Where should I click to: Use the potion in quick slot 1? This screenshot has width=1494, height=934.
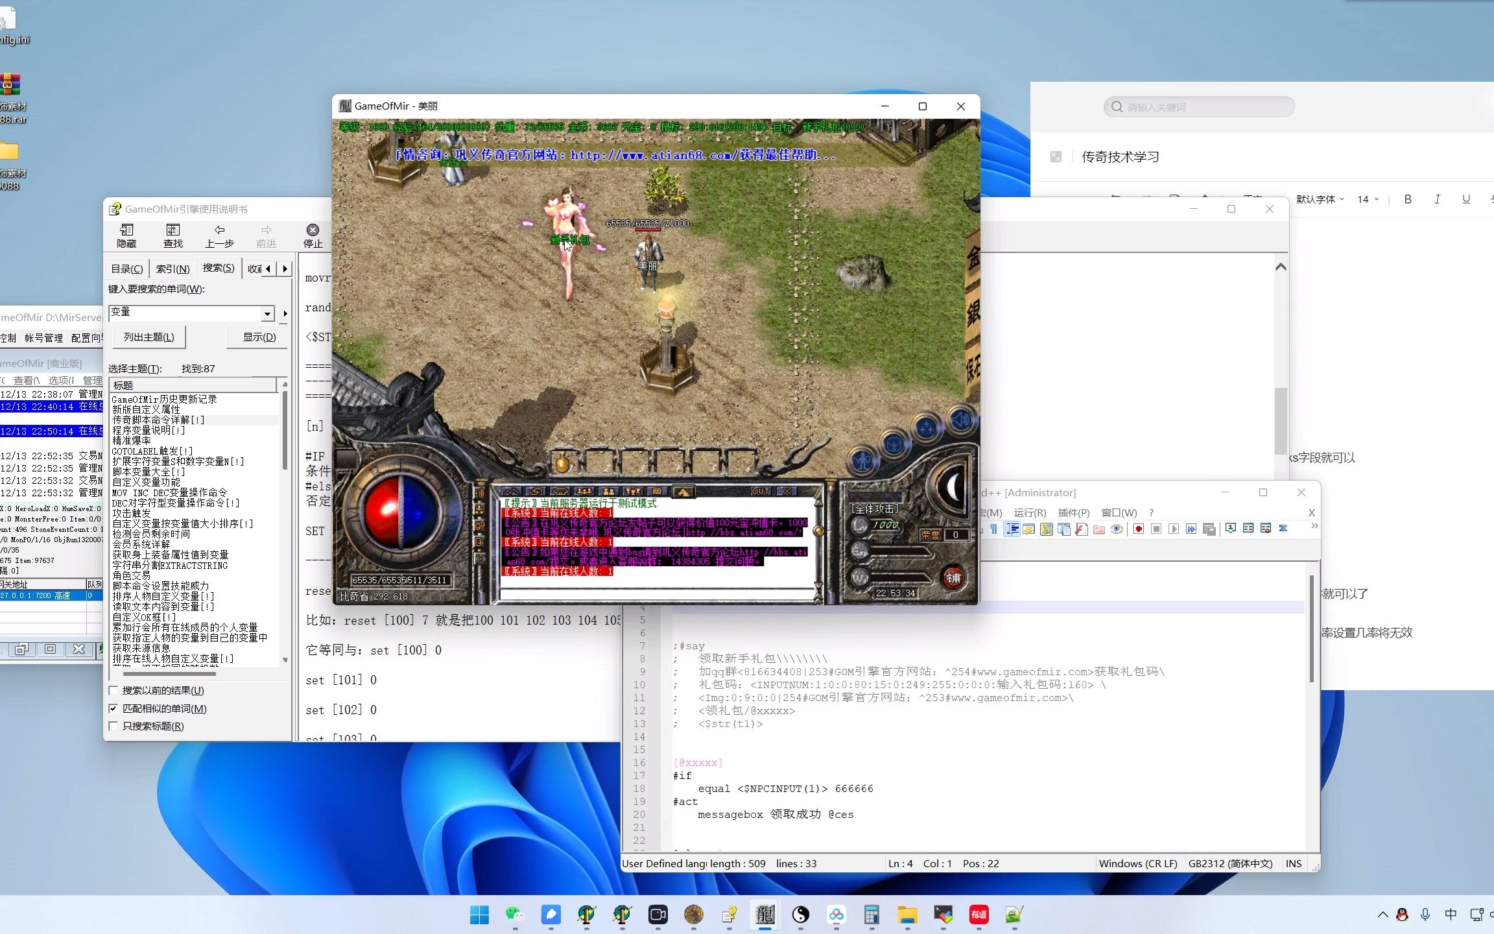(x=563, y=464)
